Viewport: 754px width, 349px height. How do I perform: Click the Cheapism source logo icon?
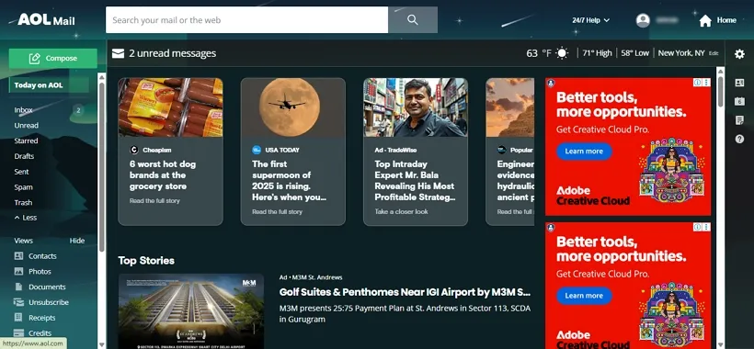coord(134,150)
